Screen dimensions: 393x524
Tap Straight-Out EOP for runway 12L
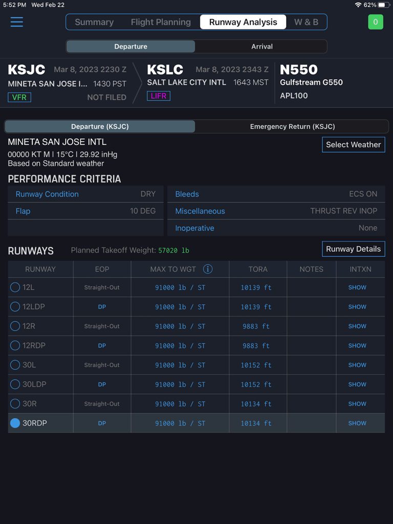[x=102, y=288]
